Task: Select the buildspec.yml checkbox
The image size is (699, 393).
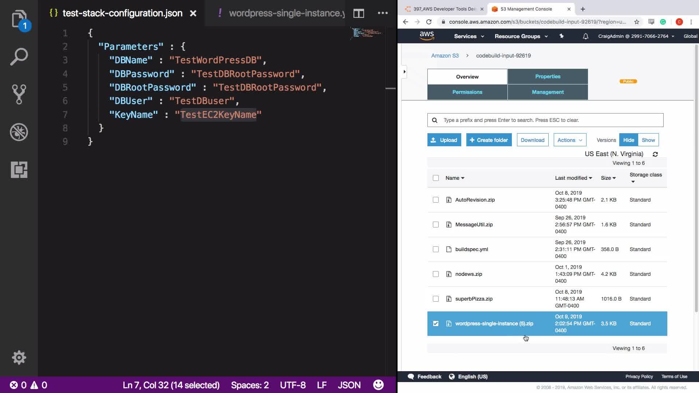Action: pos(435,249)
